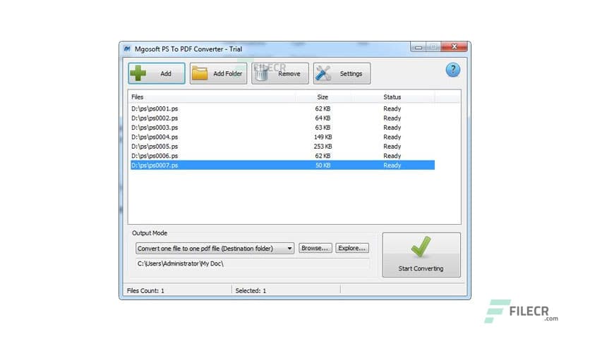590x341 pixels.
Task: Sort by the Size column header
Action: tap(323, 97)
